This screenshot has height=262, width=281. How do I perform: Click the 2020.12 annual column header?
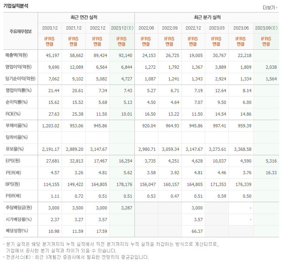click(50, 28)
